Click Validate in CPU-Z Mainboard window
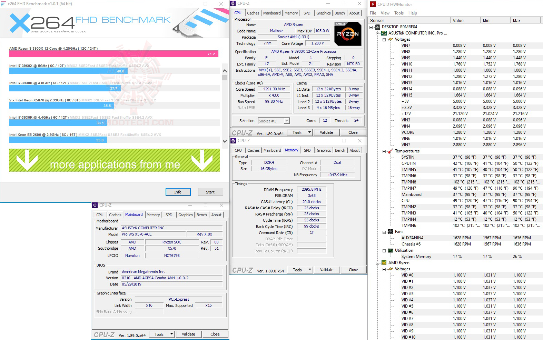The width and height of the screenshot is (543, 340). tap(188, 334)
